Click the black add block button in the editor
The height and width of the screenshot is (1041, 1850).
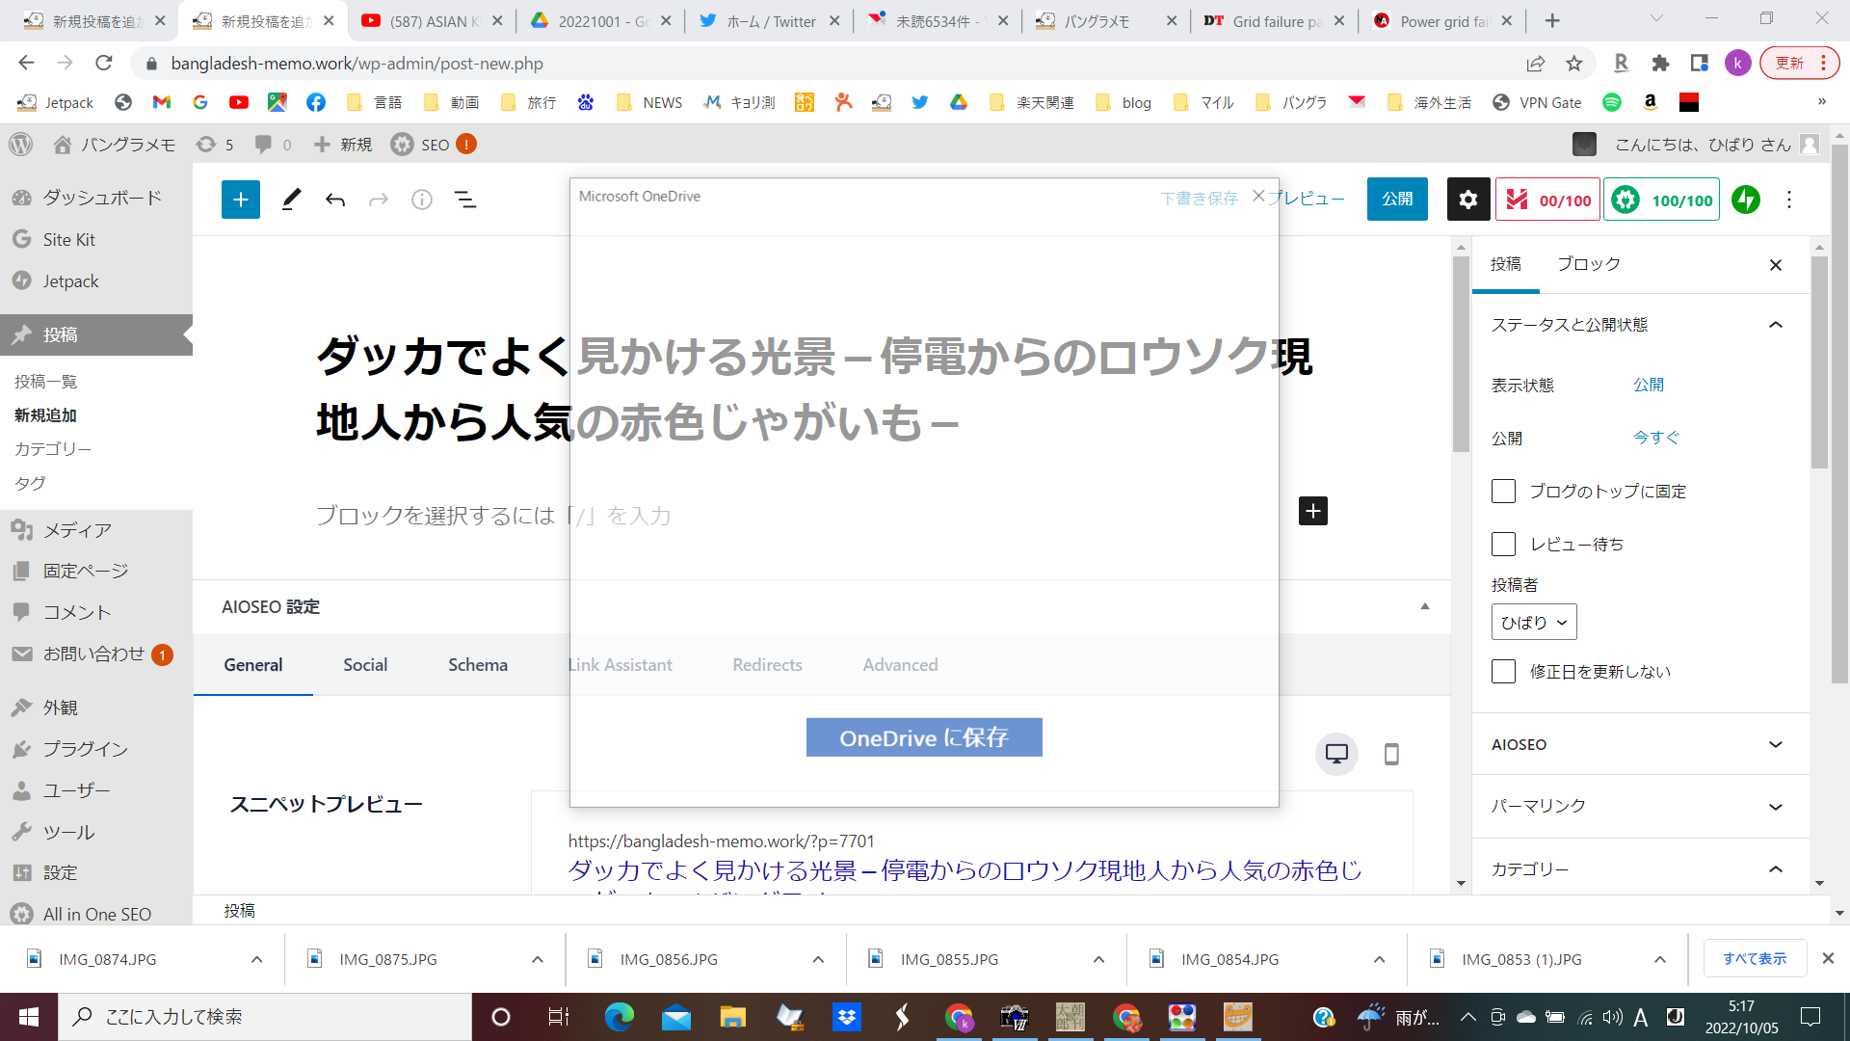click(x=1313, y=511)
